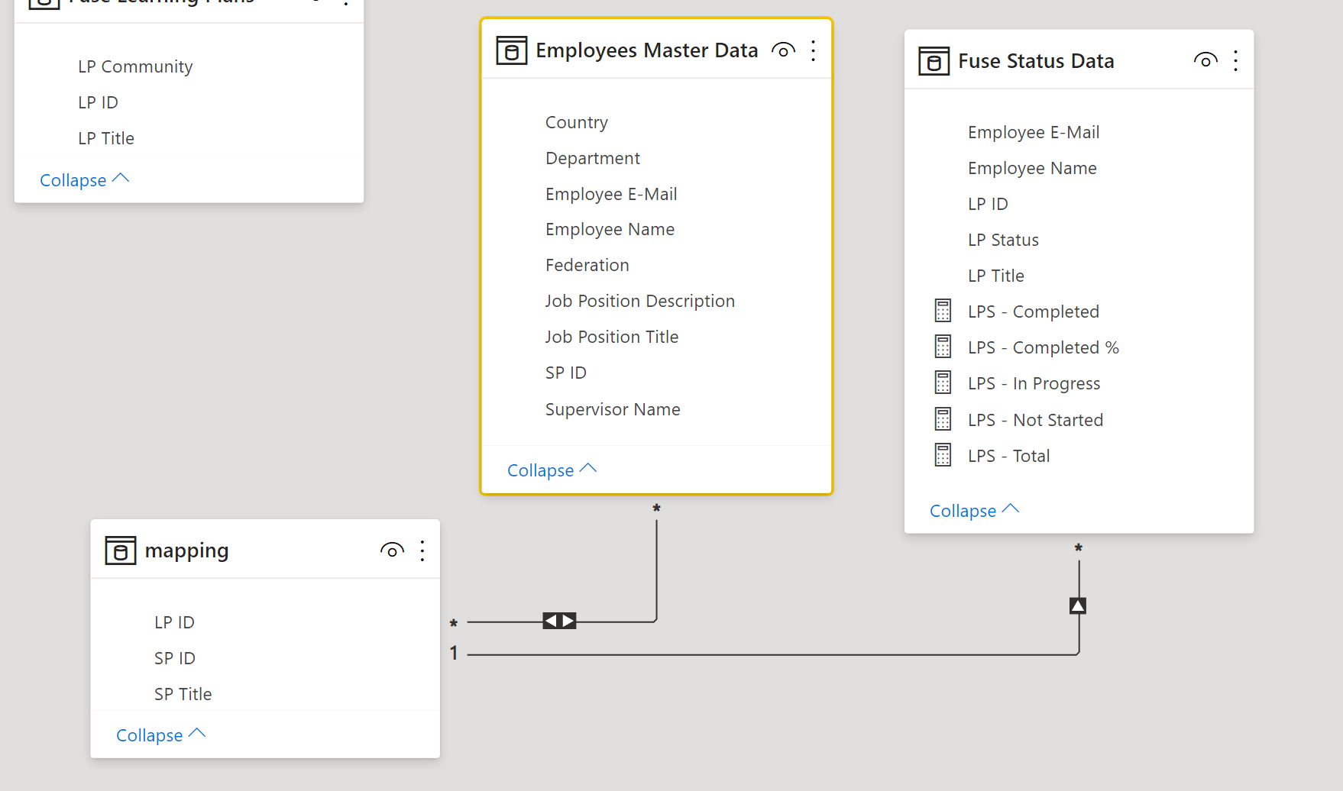Click the mapping table icon
1343x791 pixels.
point(121,550)
